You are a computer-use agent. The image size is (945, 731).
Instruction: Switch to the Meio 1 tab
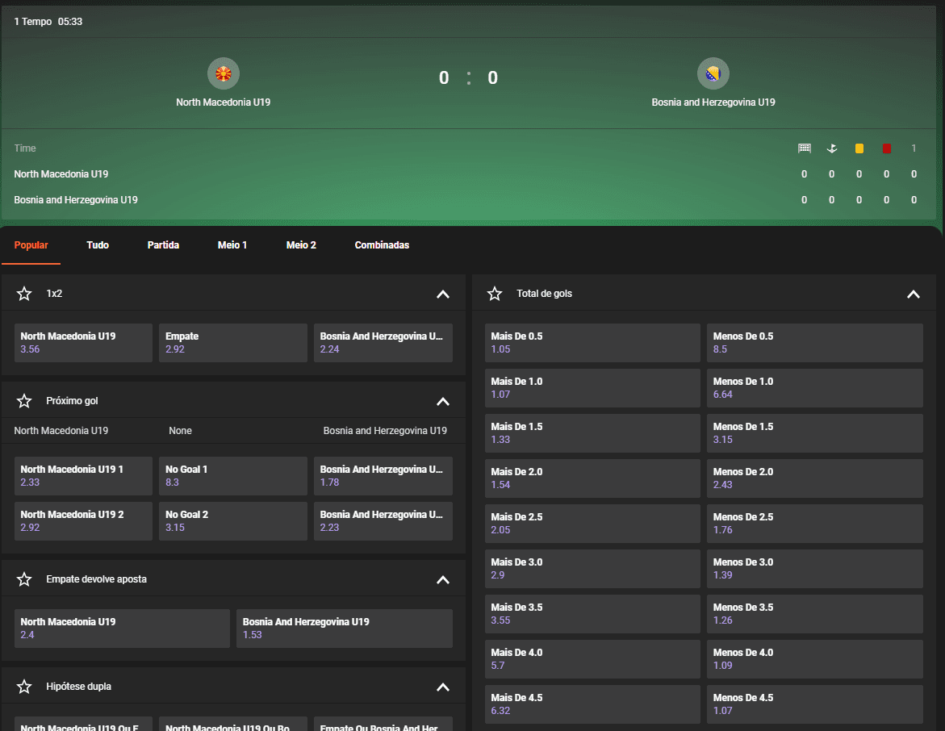pyautogui.click(x=232, y=244)
